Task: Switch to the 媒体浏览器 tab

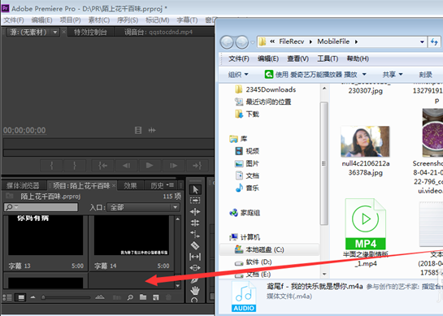Action: 23,185
